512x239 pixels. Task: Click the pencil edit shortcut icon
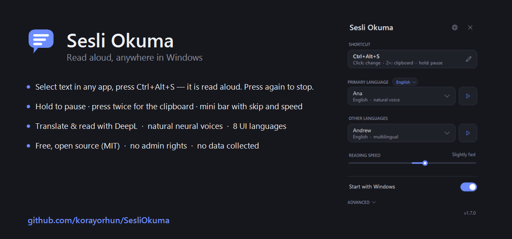pyautogui.click(x=468, y=59)
